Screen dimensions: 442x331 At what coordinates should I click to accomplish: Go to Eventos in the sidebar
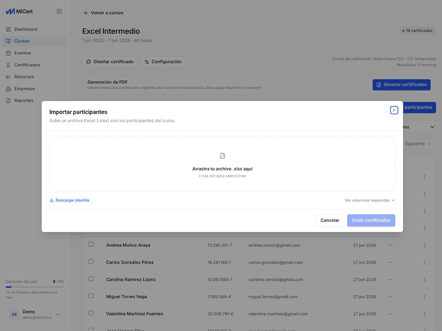coord(35,53)
